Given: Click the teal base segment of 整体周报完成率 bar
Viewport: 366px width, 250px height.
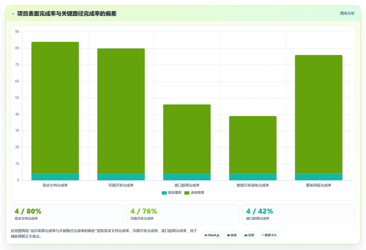Looking at the screenshot, I should coord(319,177).
